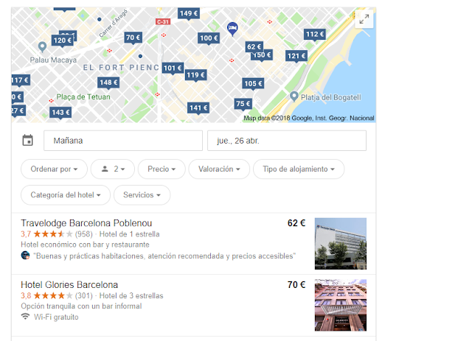Click the Palau Macaya location pin
The width and height of the screenshot is (472, 341).
pyautogui.click(x=42, y=47)
